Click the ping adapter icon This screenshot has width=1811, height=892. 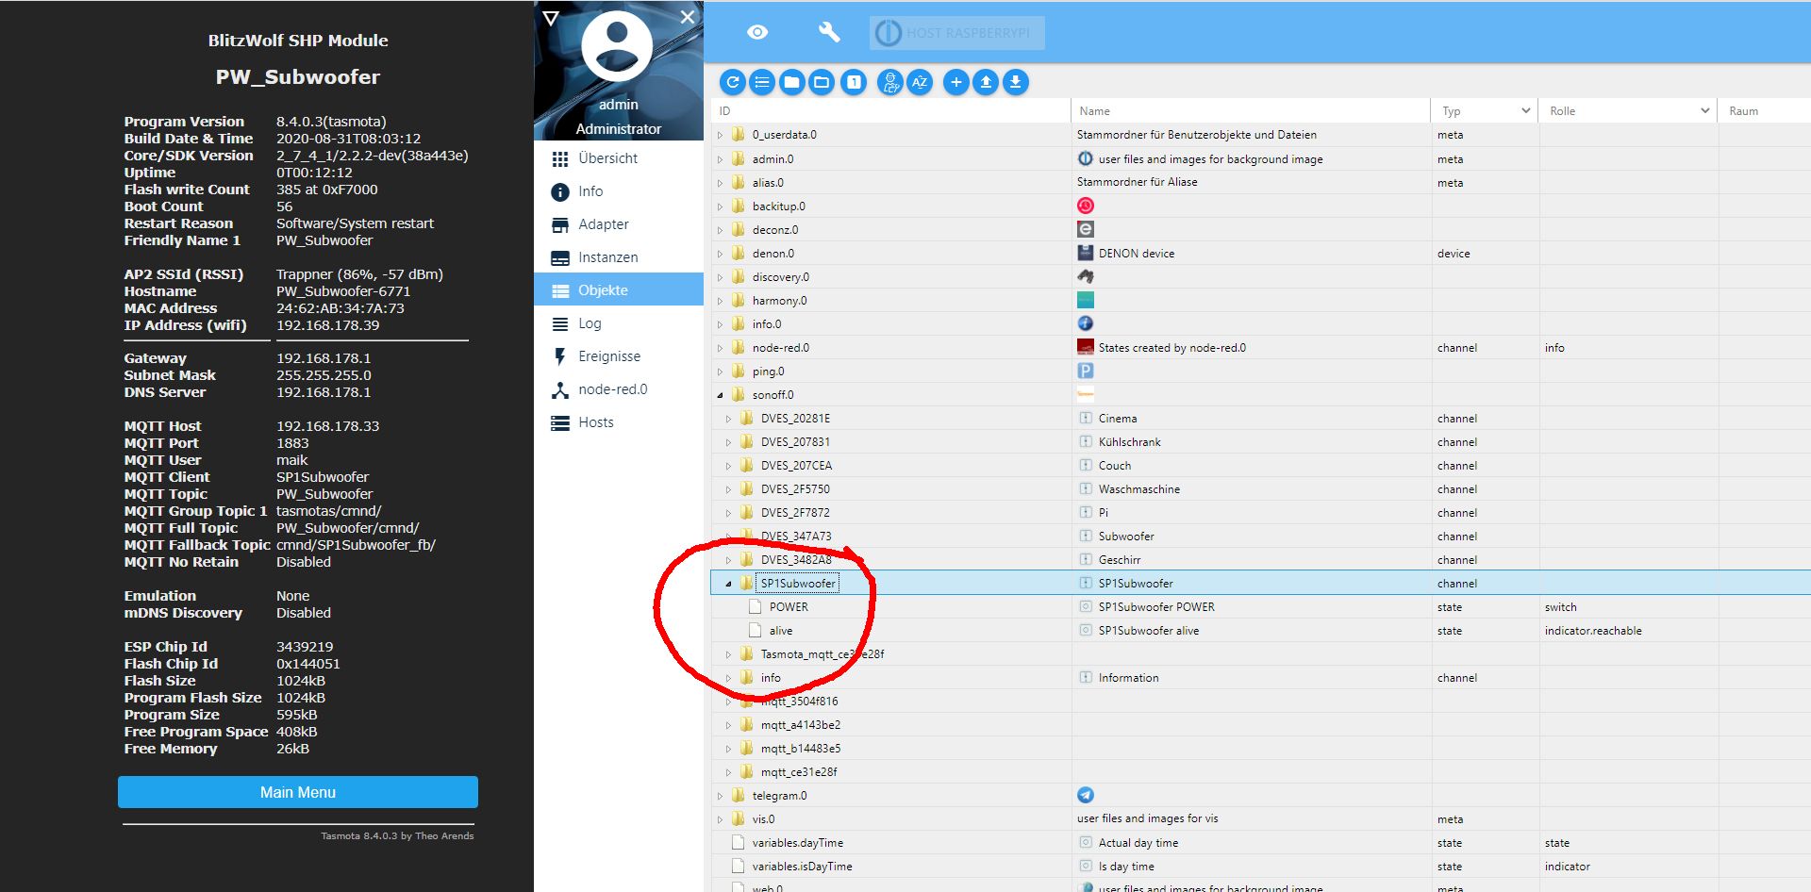pos(1086,371)
